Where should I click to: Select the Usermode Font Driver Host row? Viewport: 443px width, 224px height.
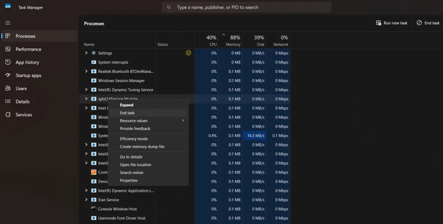point(185,218)
